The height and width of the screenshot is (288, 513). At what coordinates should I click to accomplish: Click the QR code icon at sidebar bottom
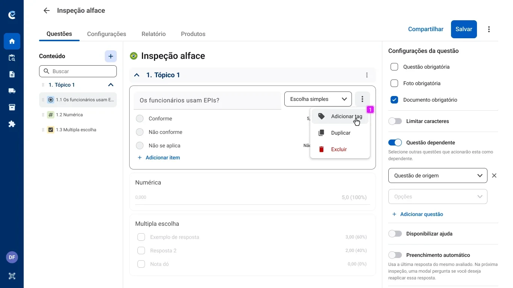pos(12,276)
